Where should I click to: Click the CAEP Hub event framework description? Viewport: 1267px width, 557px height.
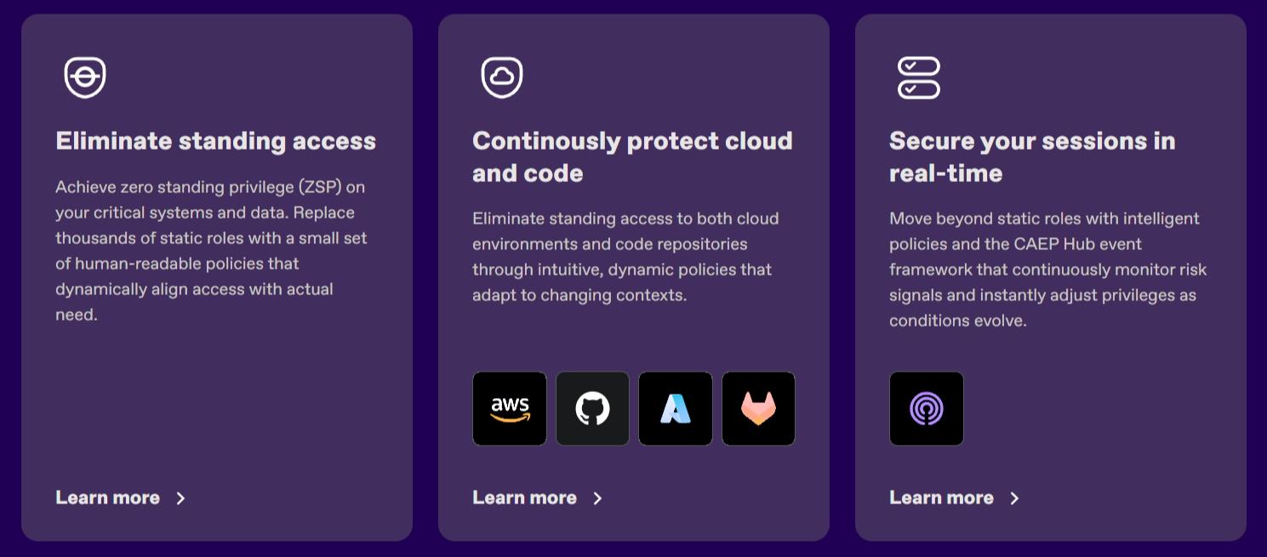pos(1047,269)
